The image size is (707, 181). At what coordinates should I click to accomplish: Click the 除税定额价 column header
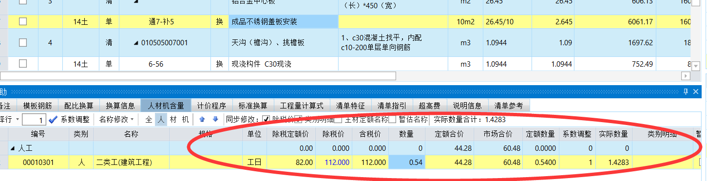(x=291, y=134)
